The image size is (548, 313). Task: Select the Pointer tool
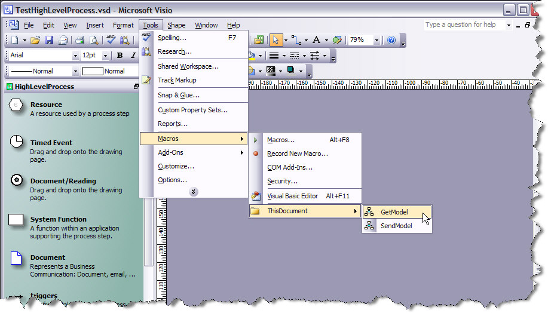[275, 40]
